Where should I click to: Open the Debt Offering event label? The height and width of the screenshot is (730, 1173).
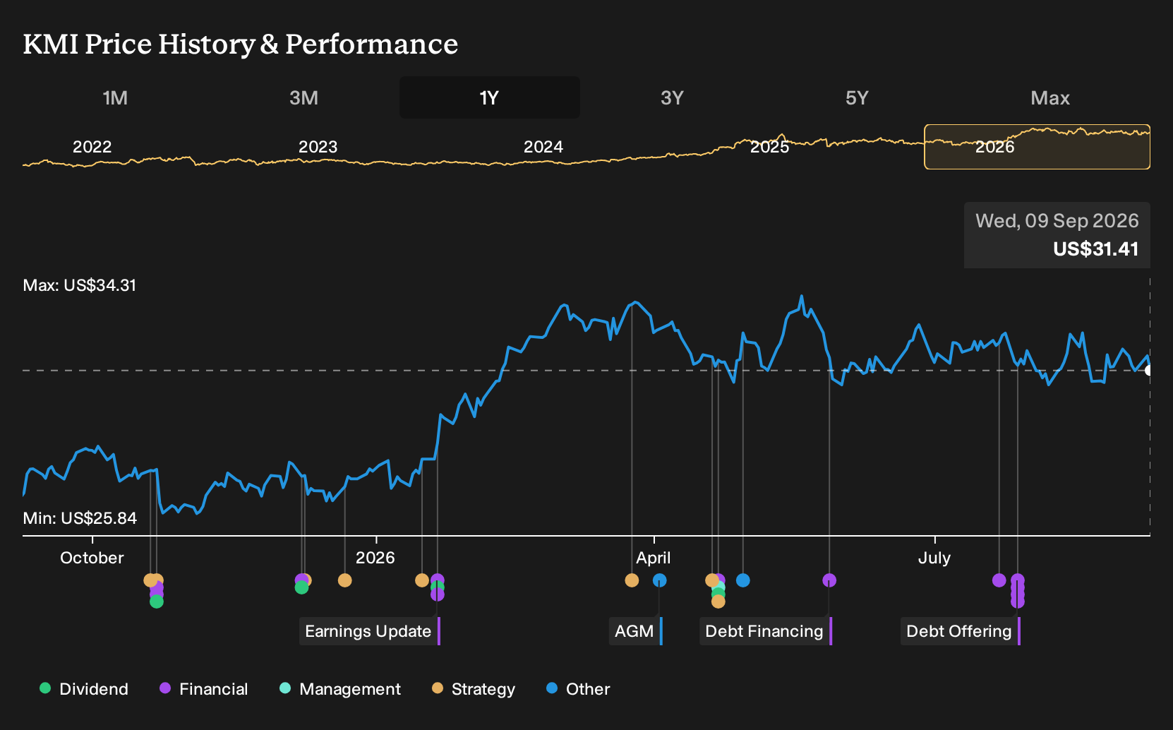point(961,631)
